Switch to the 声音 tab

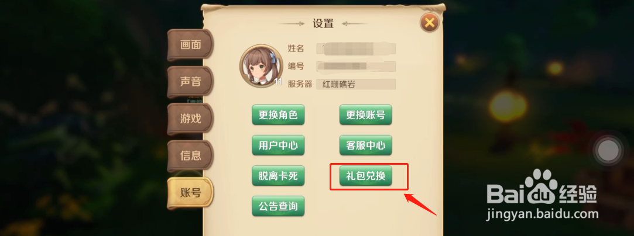coord(190,82)
